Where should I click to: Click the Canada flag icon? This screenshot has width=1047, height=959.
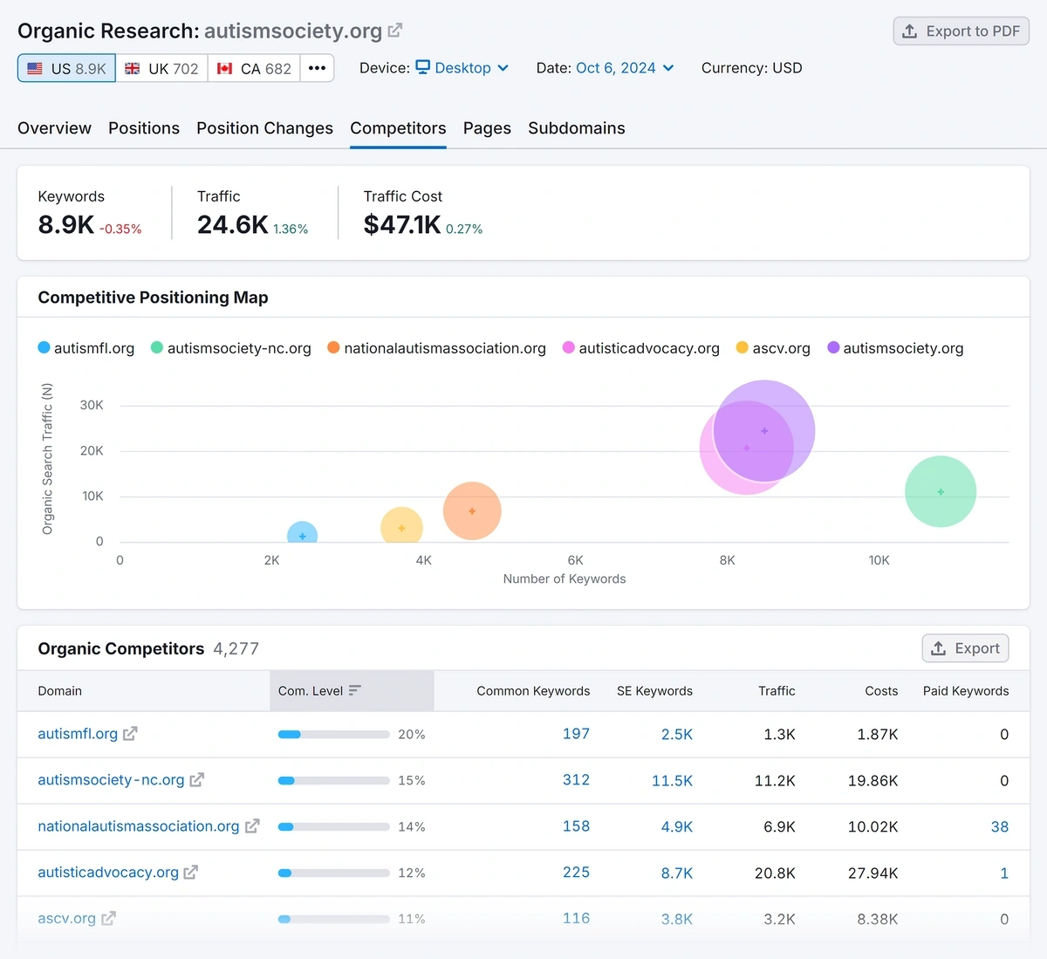pyautogui.click(x=224, y=68)
